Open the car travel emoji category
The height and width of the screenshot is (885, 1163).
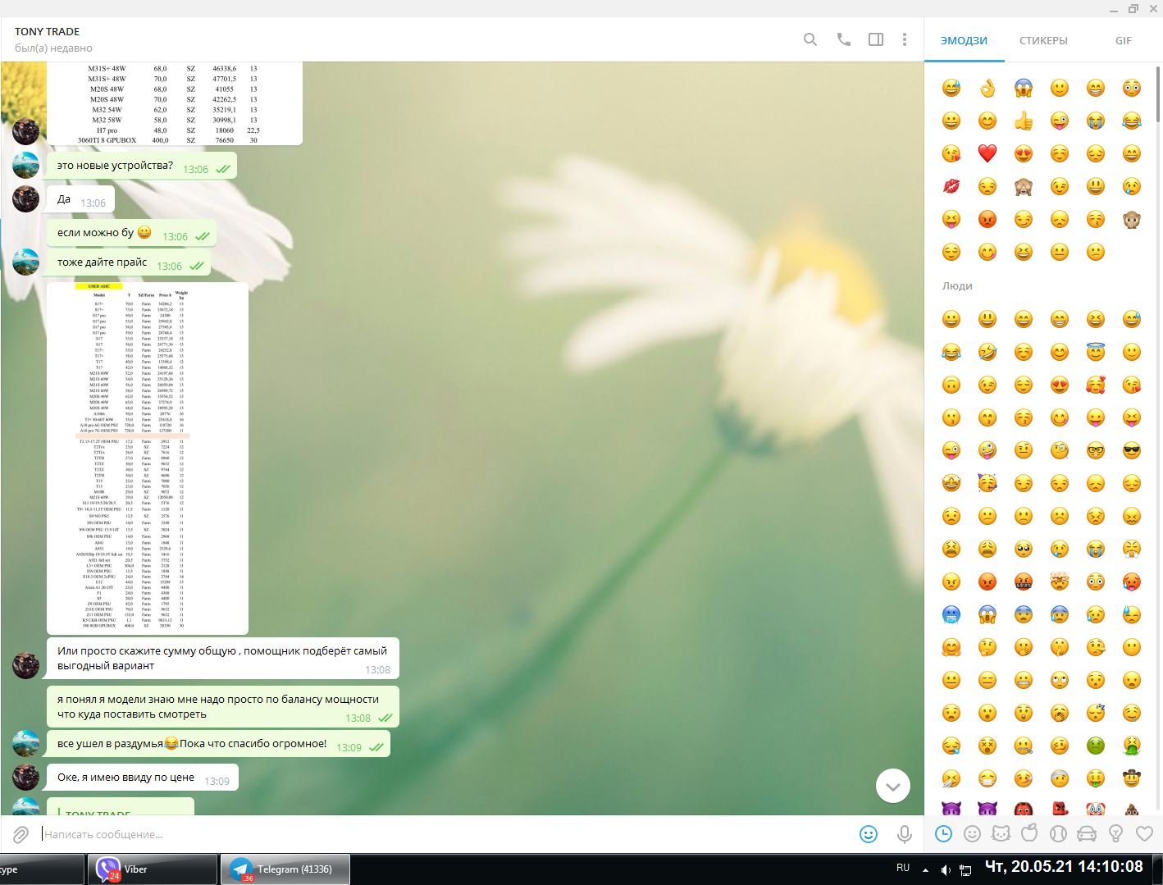(1087, 834)
